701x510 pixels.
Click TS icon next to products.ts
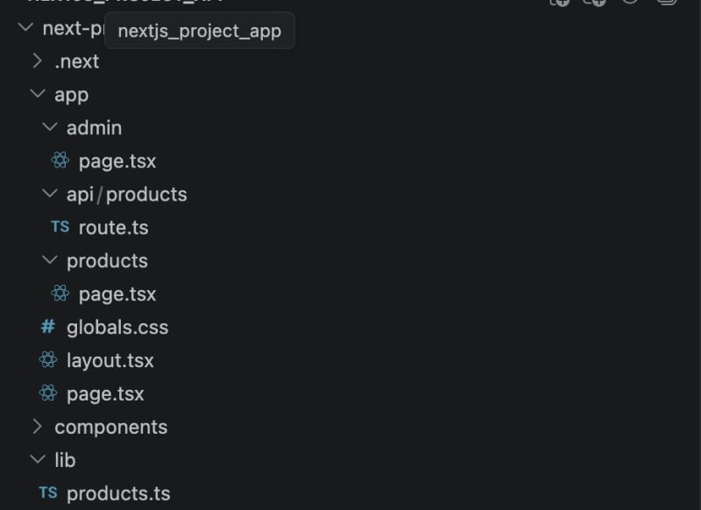tap(48, 493)
